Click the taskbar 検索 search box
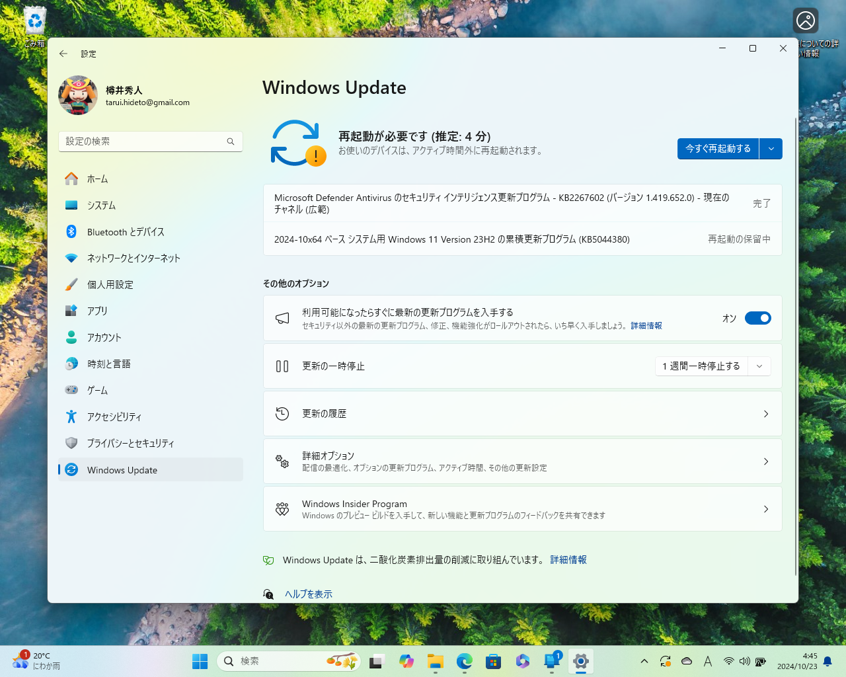Image resolution: width=846 pixels, height=677 pixels. point(288,661)
